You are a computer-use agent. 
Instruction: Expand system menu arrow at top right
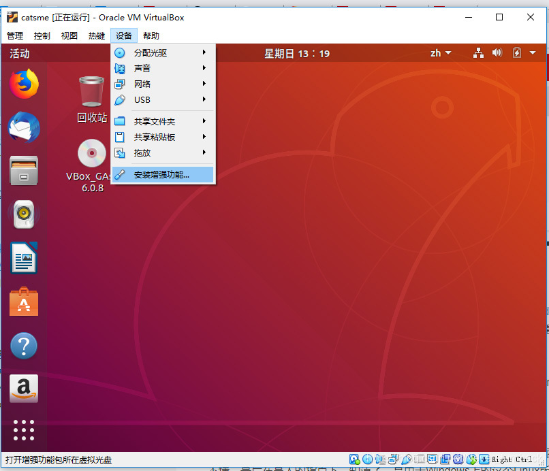[533, 53]
